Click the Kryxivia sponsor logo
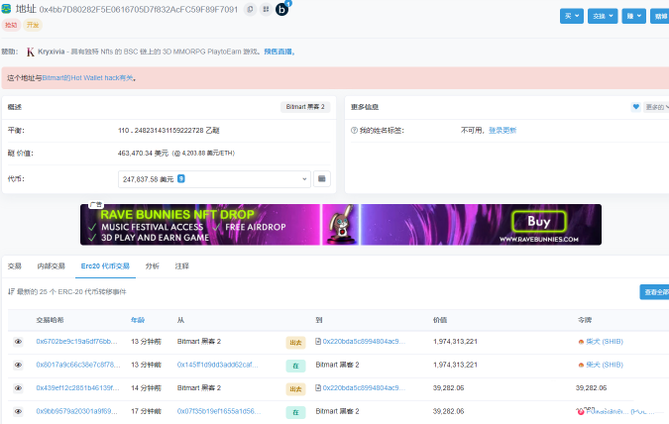Image resolution: width=669 pixels, height=424 pixels. pos(31,53)
